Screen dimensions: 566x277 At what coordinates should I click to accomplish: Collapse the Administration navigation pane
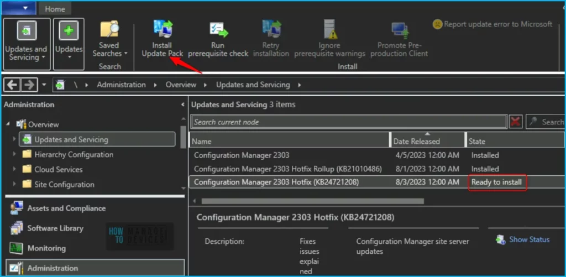click(182, 104)
